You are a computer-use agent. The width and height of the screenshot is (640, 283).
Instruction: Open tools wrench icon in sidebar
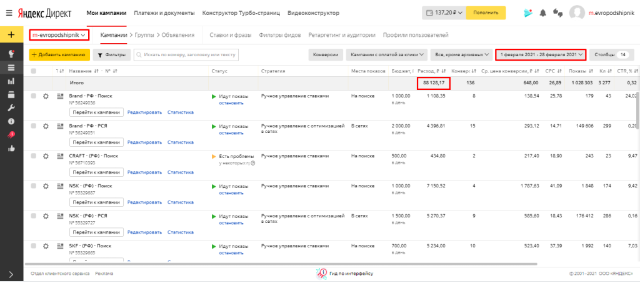(11, 108)
